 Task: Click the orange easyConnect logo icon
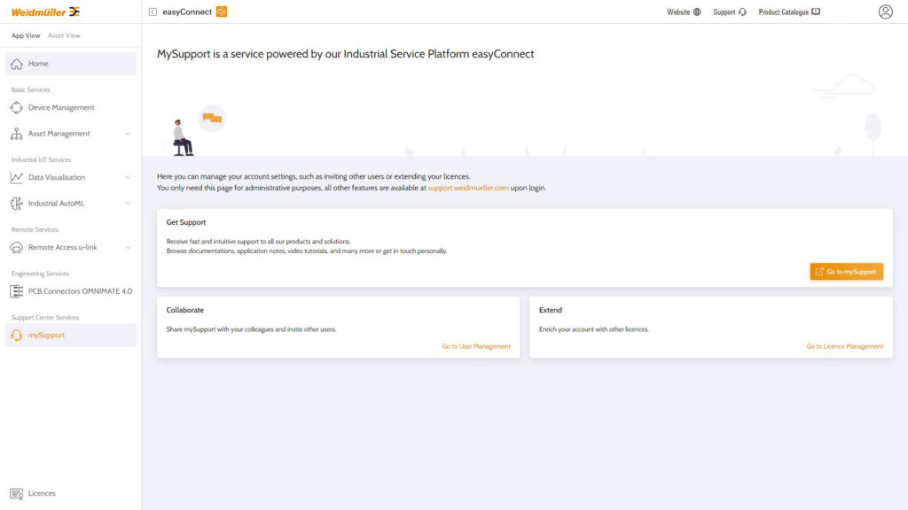222,12
